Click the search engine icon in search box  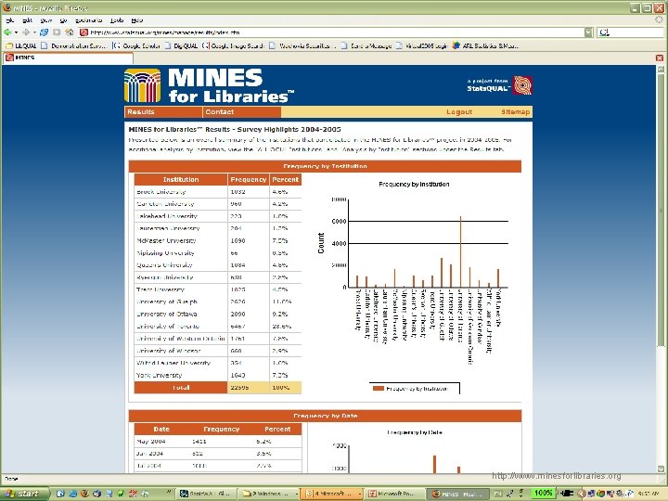point(604,32)
